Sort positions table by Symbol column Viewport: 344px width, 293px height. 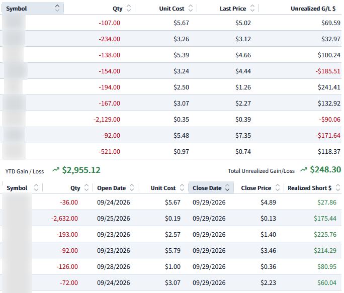pyautogui.click(x=57, y=9)
